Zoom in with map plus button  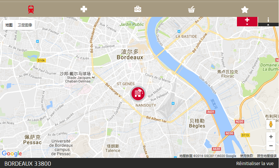(x=271, y=136)
